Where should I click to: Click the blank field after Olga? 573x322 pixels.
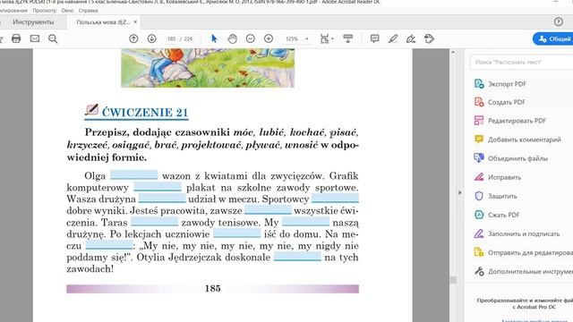[134, 175]
